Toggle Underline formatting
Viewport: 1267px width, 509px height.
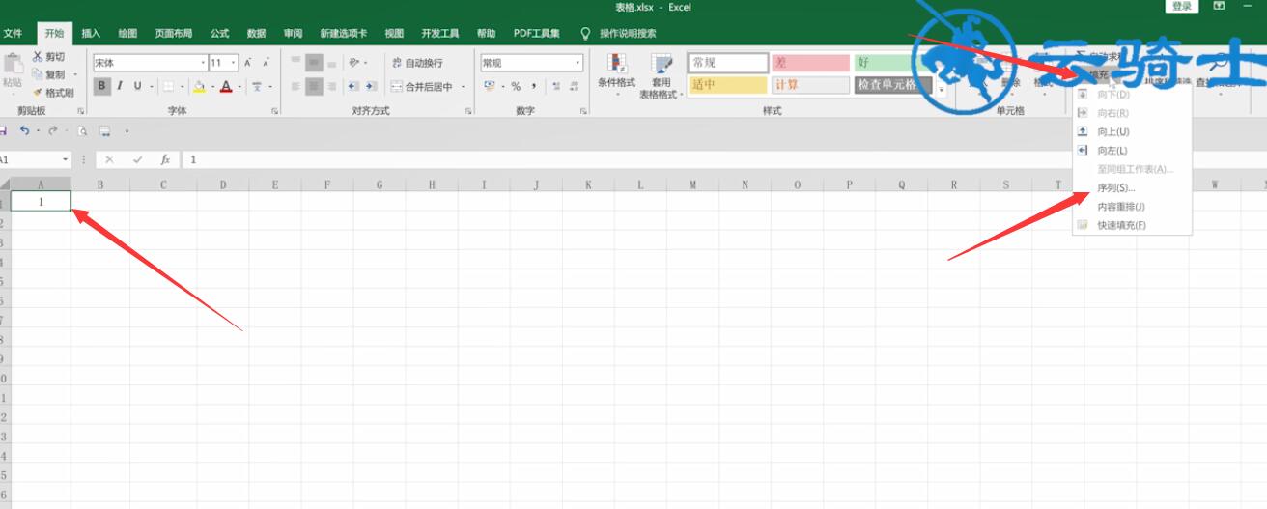(137, 86)
